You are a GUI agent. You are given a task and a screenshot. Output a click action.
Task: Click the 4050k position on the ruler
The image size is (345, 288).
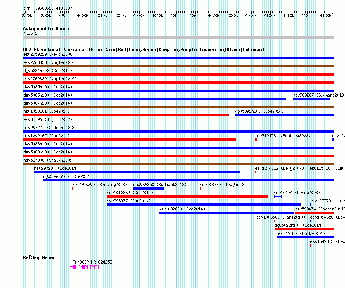(176, 16)
